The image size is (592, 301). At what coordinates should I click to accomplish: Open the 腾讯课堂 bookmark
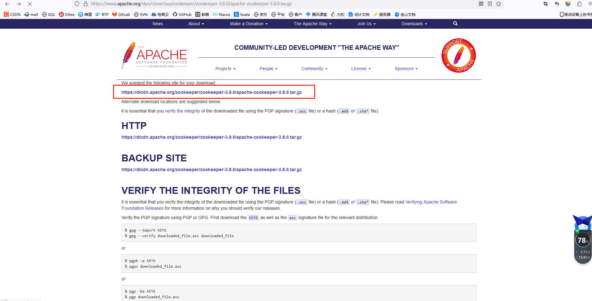pyautogui.click(x=316, y=14)
